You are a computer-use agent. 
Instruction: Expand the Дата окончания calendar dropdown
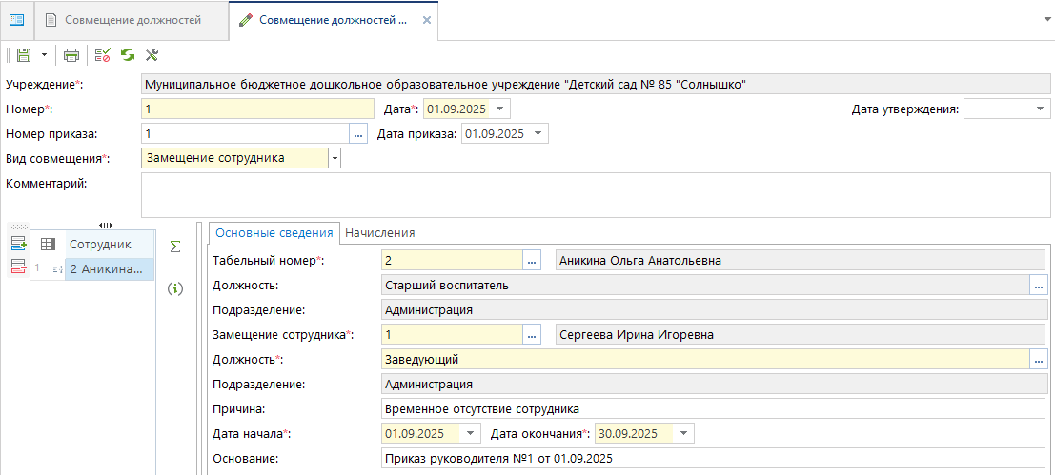click(x=684, y=434)
